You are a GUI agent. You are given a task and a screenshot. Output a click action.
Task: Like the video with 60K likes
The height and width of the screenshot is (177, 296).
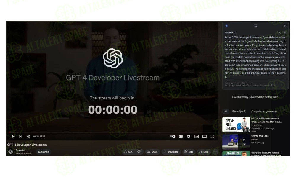[128, 152]
